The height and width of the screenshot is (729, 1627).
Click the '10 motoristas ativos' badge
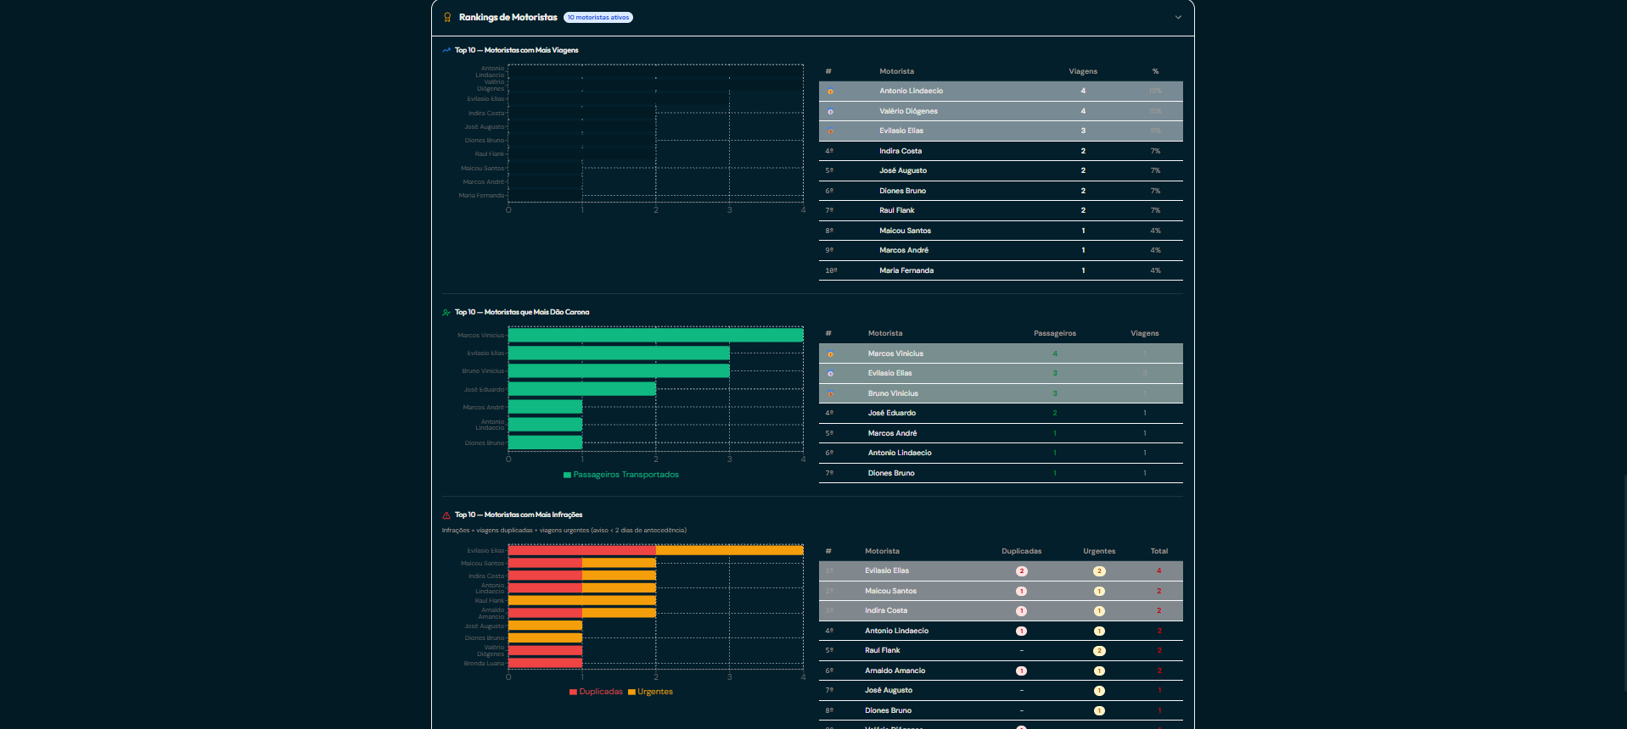tap(598, 17)
